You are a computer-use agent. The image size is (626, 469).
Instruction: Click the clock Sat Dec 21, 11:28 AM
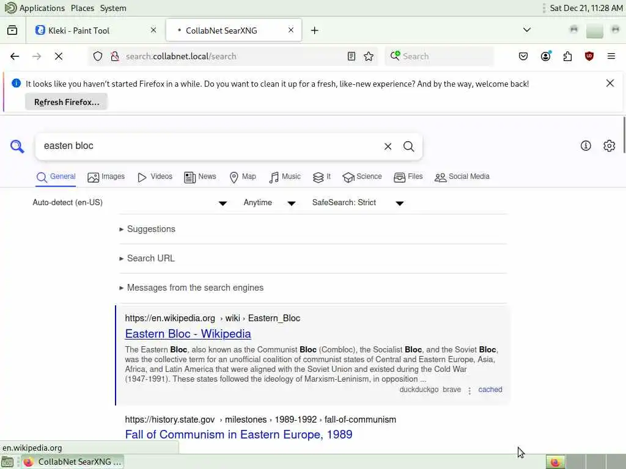(x=586, y=8)
